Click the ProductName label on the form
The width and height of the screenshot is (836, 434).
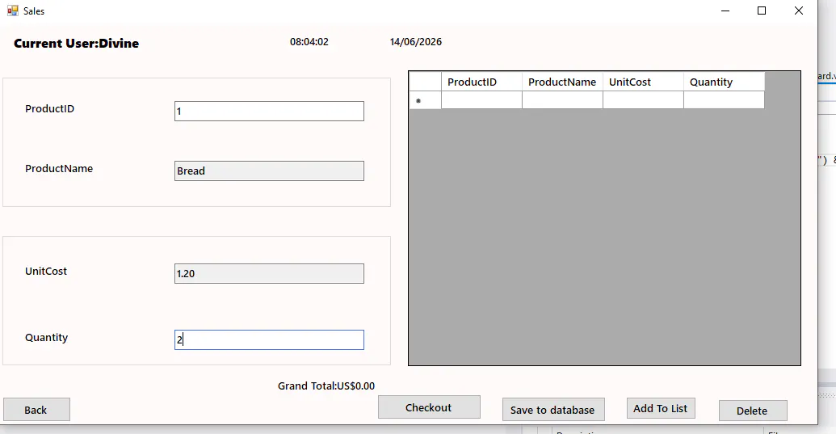(59, 168)
